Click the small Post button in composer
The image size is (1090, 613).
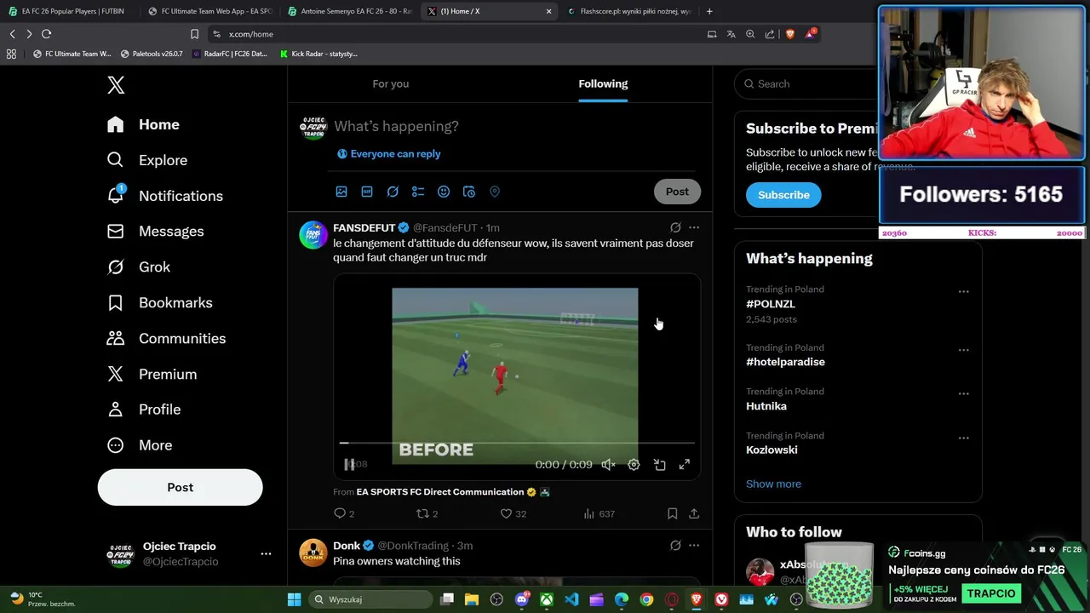pos(677,192)
